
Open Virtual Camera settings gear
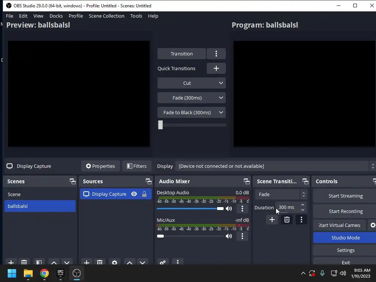click(x=372, y=225)
